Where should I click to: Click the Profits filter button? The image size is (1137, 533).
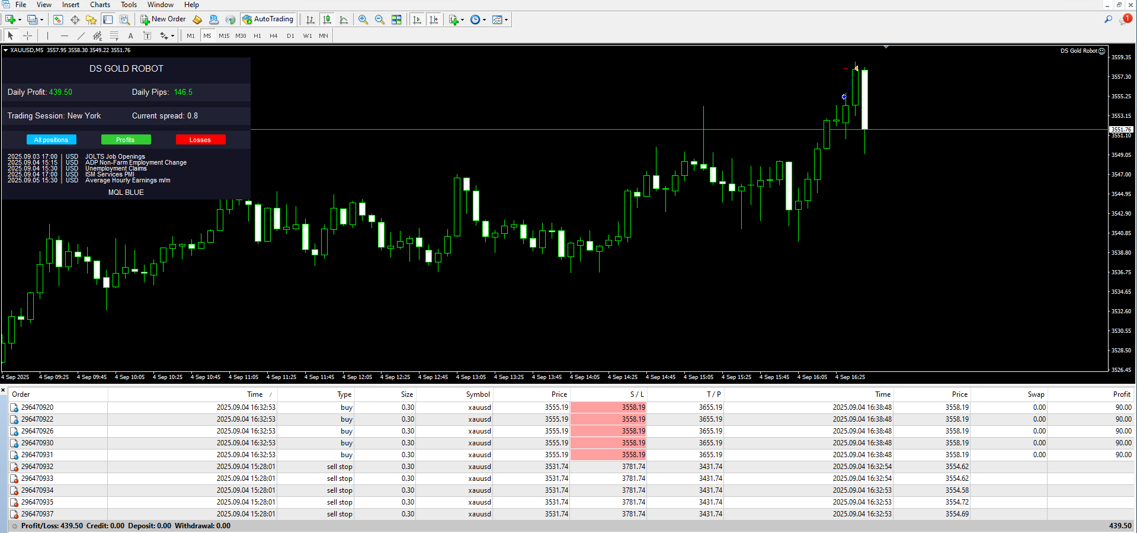(126, 139)
